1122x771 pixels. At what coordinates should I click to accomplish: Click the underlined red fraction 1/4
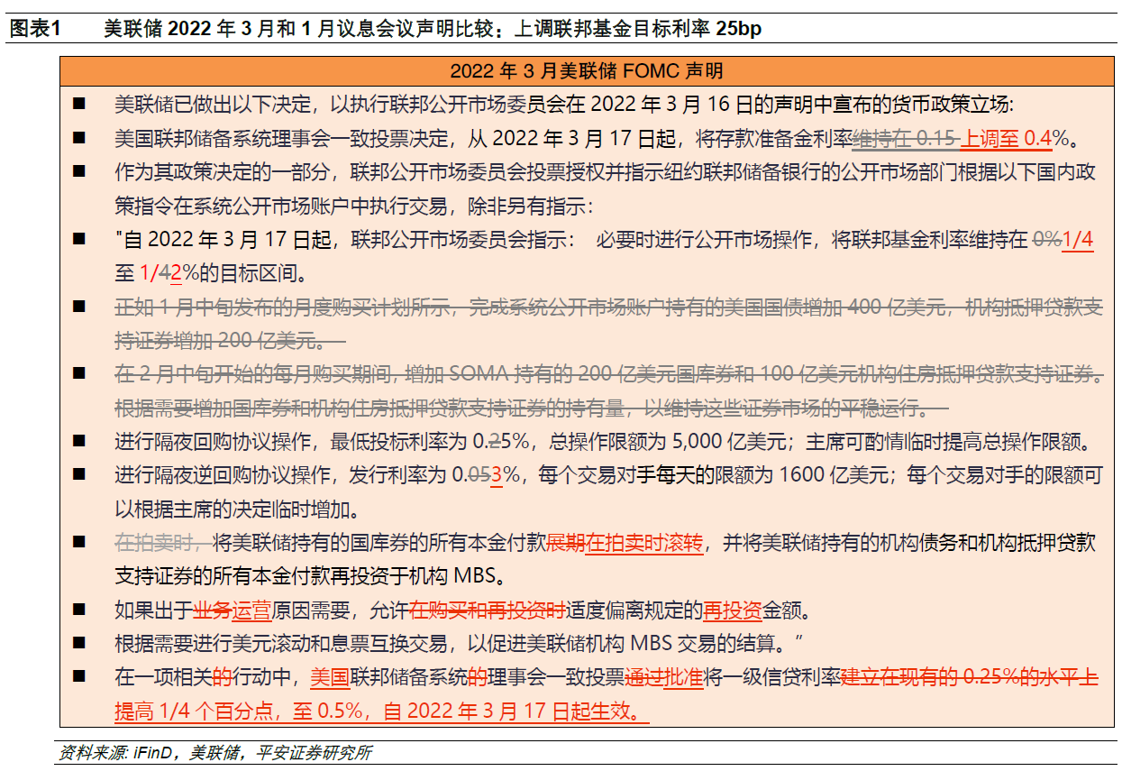coord(1078,237)
